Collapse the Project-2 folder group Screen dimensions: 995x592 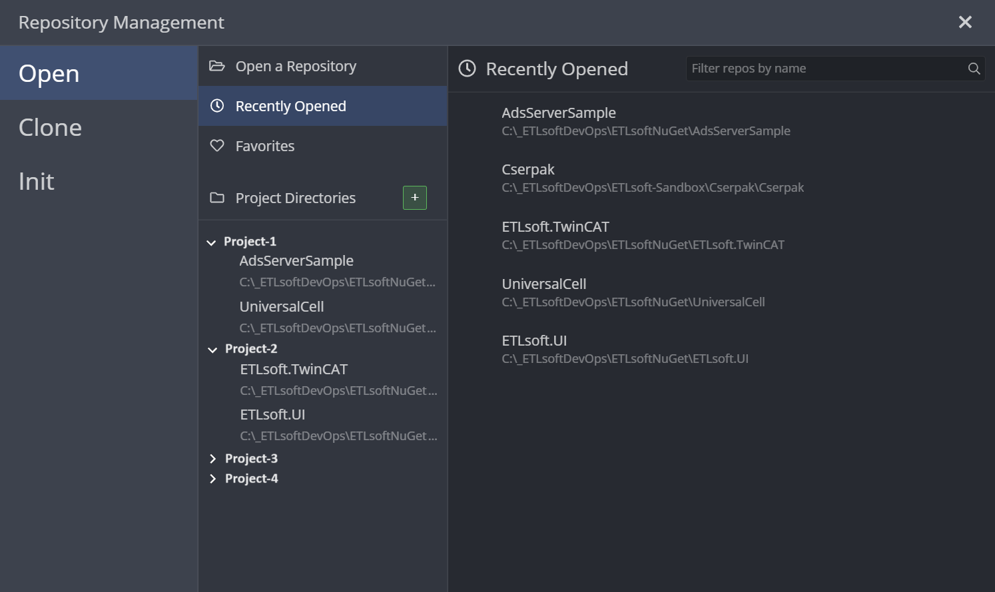pos(213,350)
